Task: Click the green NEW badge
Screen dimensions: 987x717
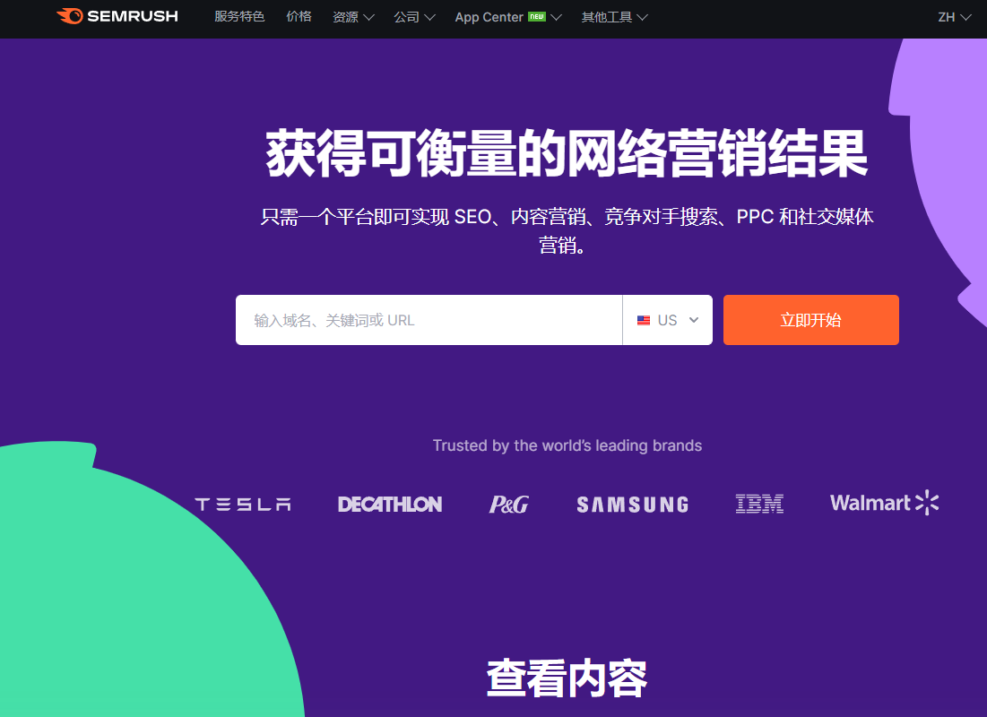Action: [537, 16]
